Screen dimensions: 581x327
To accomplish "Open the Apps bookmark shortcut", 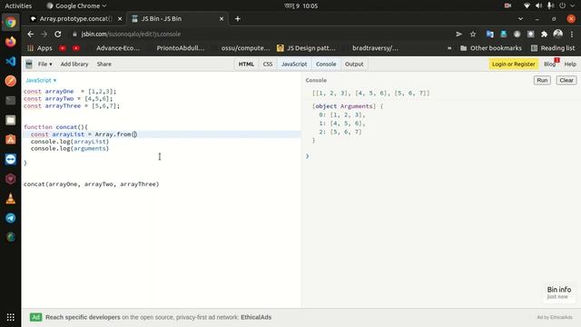I will (x=40, y=48).
